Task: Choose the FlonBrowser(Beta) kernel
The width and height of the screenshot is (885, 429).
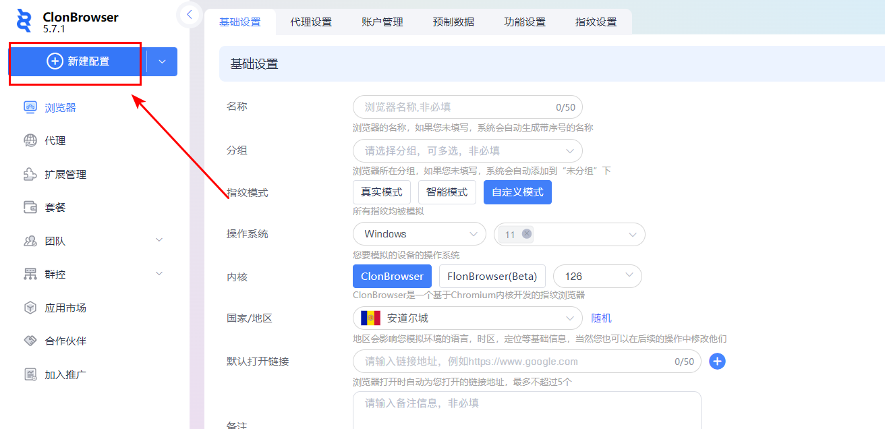Action: pyautogui.click(x=492, y=276)
